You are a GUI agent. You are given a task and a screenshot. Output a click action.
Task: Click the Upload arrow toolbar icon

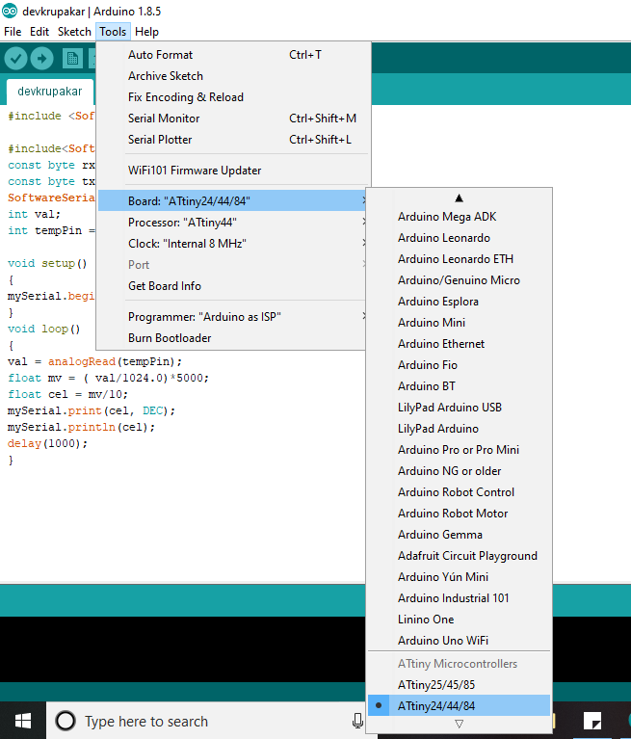pos(42,59)
